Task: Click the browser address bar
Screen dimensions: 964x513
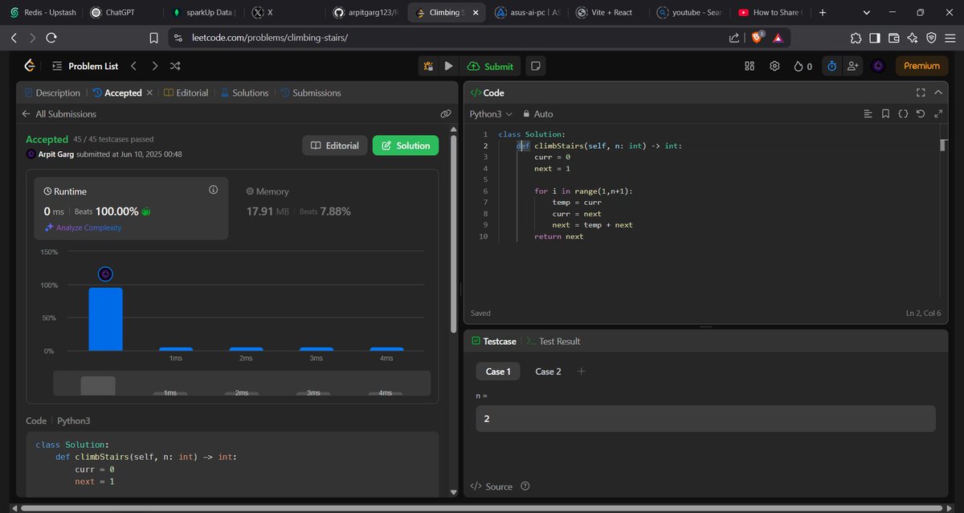Action: click(x=450, y=38)
